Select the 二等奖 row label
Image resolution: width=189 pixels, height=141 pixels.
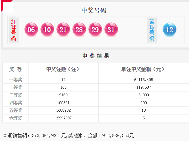[x=16, y=87]
